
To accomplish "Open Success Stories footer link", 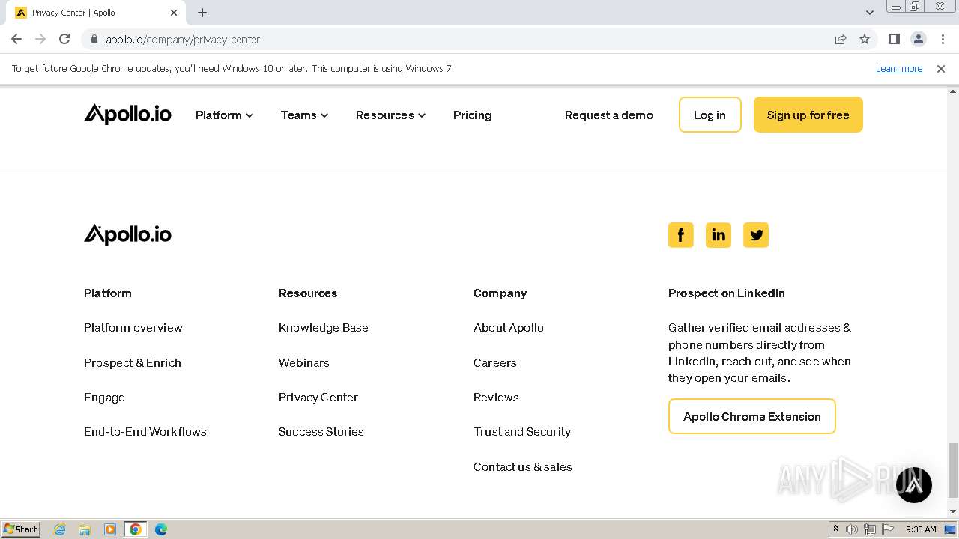I will [x=321, y=432].
